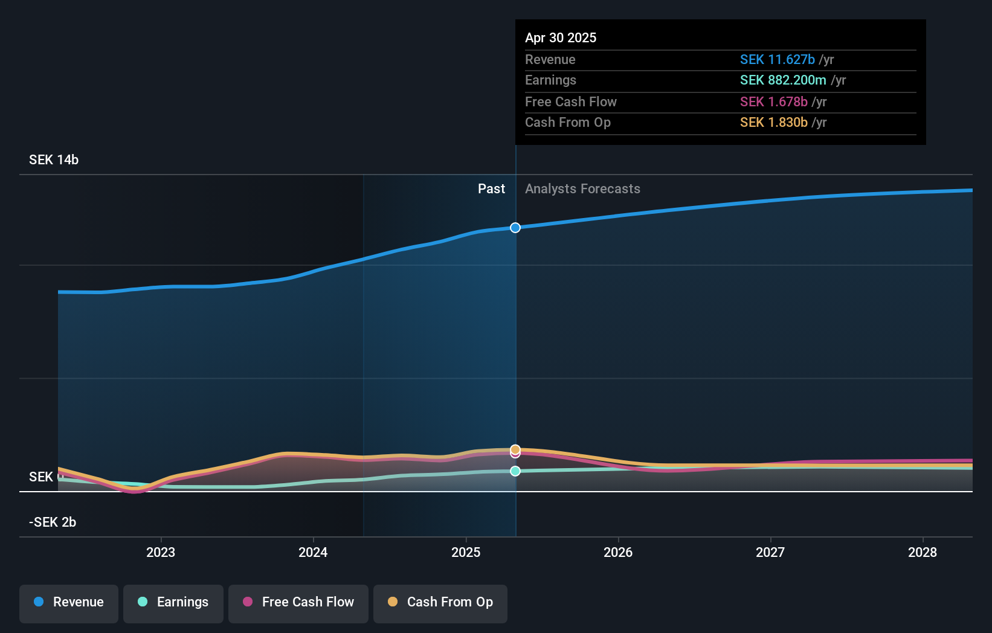Toggle the Earnings series legend button
Screen dimensions: 992x633
click(173, 603)
